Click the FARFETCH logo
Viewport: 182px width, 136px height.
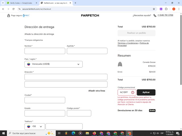[x=90, y=16]
